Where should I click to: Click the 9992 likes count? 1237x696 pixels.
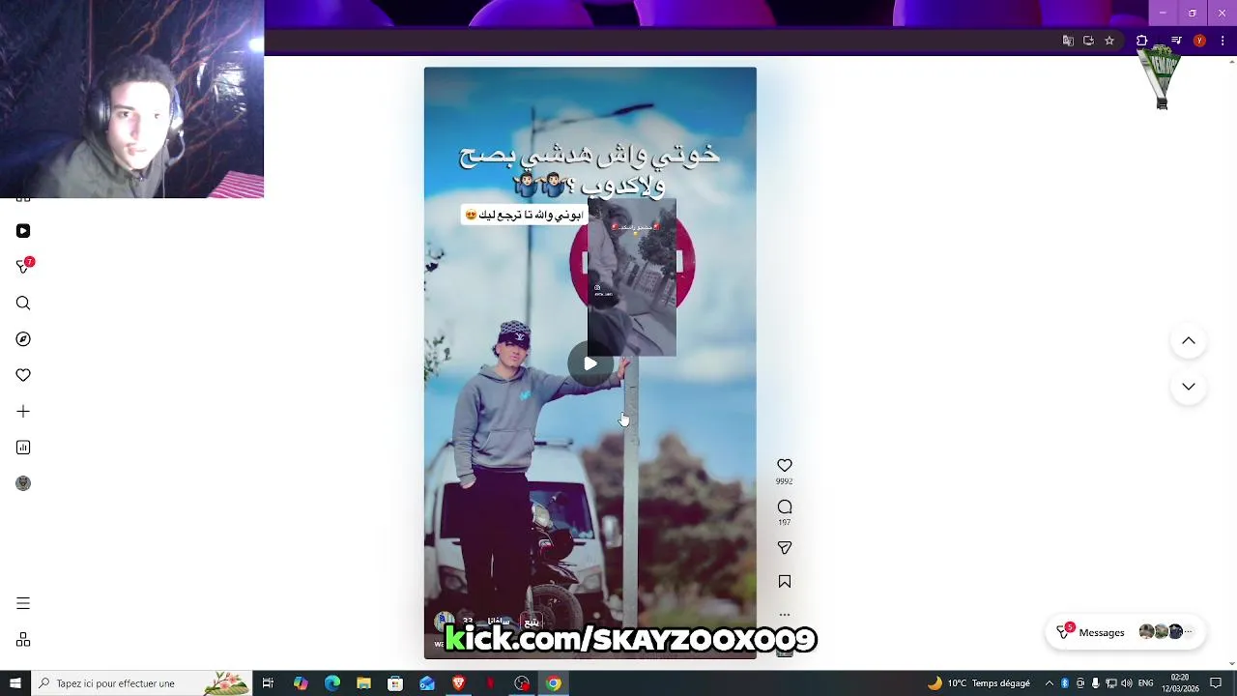click(784, 481)
